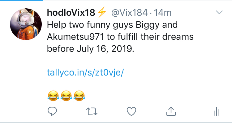Visit the @Vix184 handle profile

coord(130,13)
